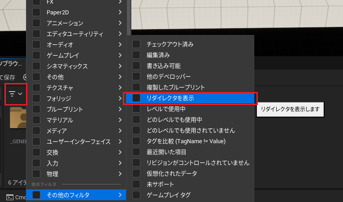Check the アニメーション filter checkbox
The image size is (343, 202).
(36, 23)
